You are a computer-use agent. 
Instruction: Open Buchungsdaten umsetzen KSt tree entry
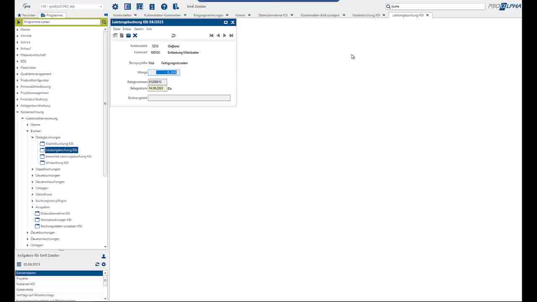[x=61, y=226]
